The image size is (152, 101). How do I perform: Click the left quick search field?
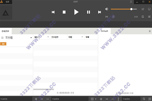click(x=16, y=99)
